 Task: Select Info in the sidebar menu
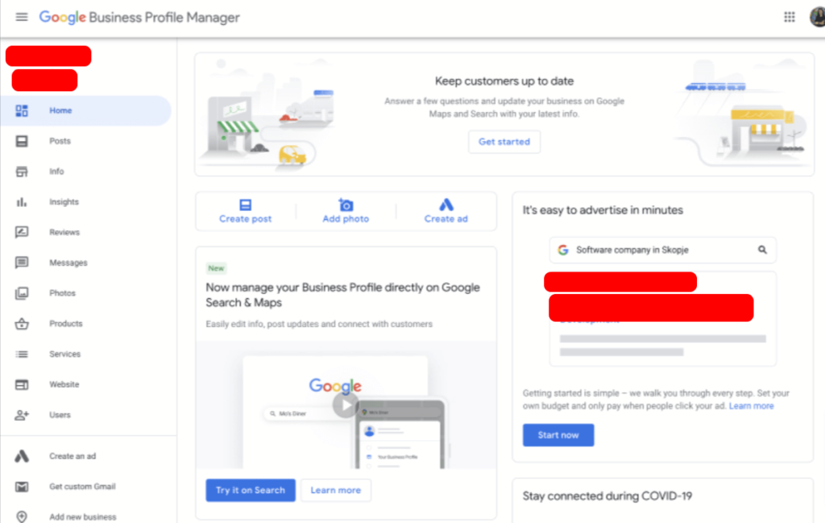56,171
